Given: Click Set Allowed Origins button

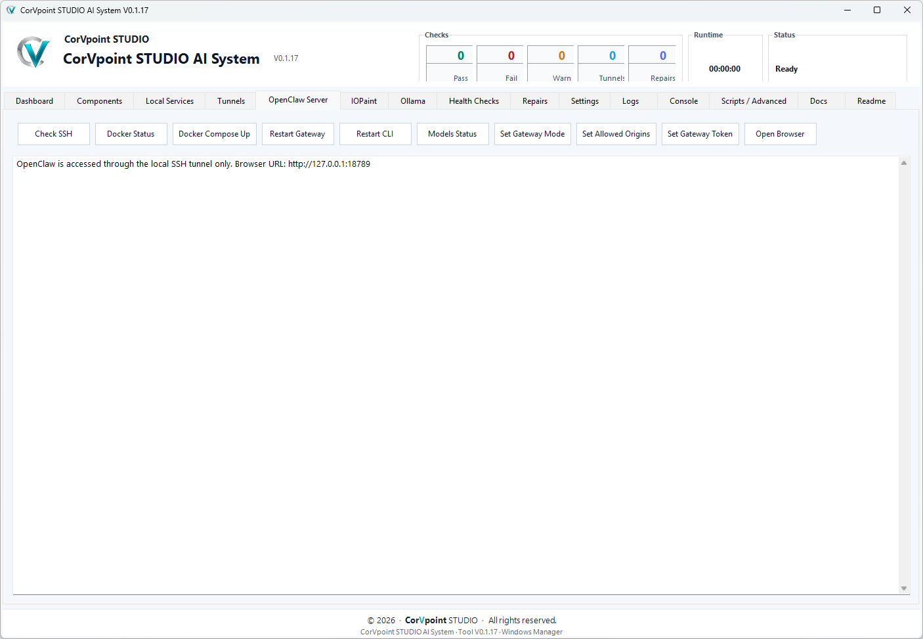Looking at the screenshot, I should [616, 134].
